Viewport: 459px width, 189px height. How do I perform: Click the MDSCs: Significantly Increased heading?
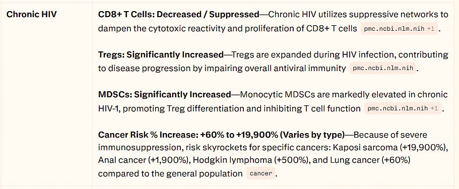coord(165,95)
